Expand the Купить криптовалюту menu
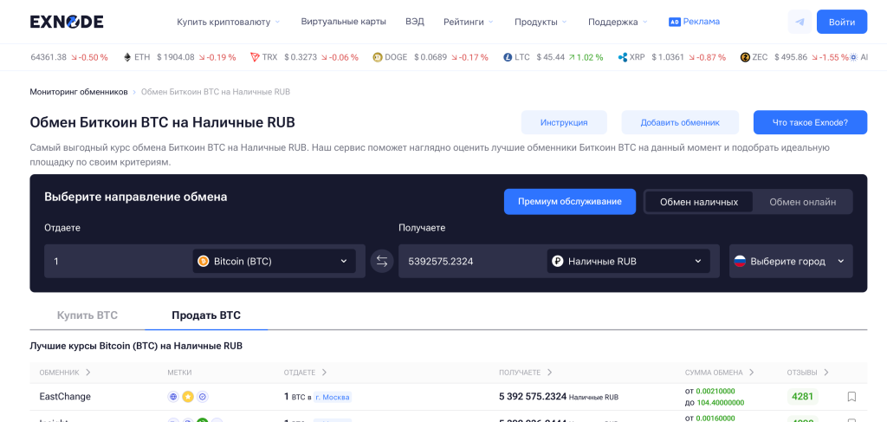The image size is (887, 422). 229,22
